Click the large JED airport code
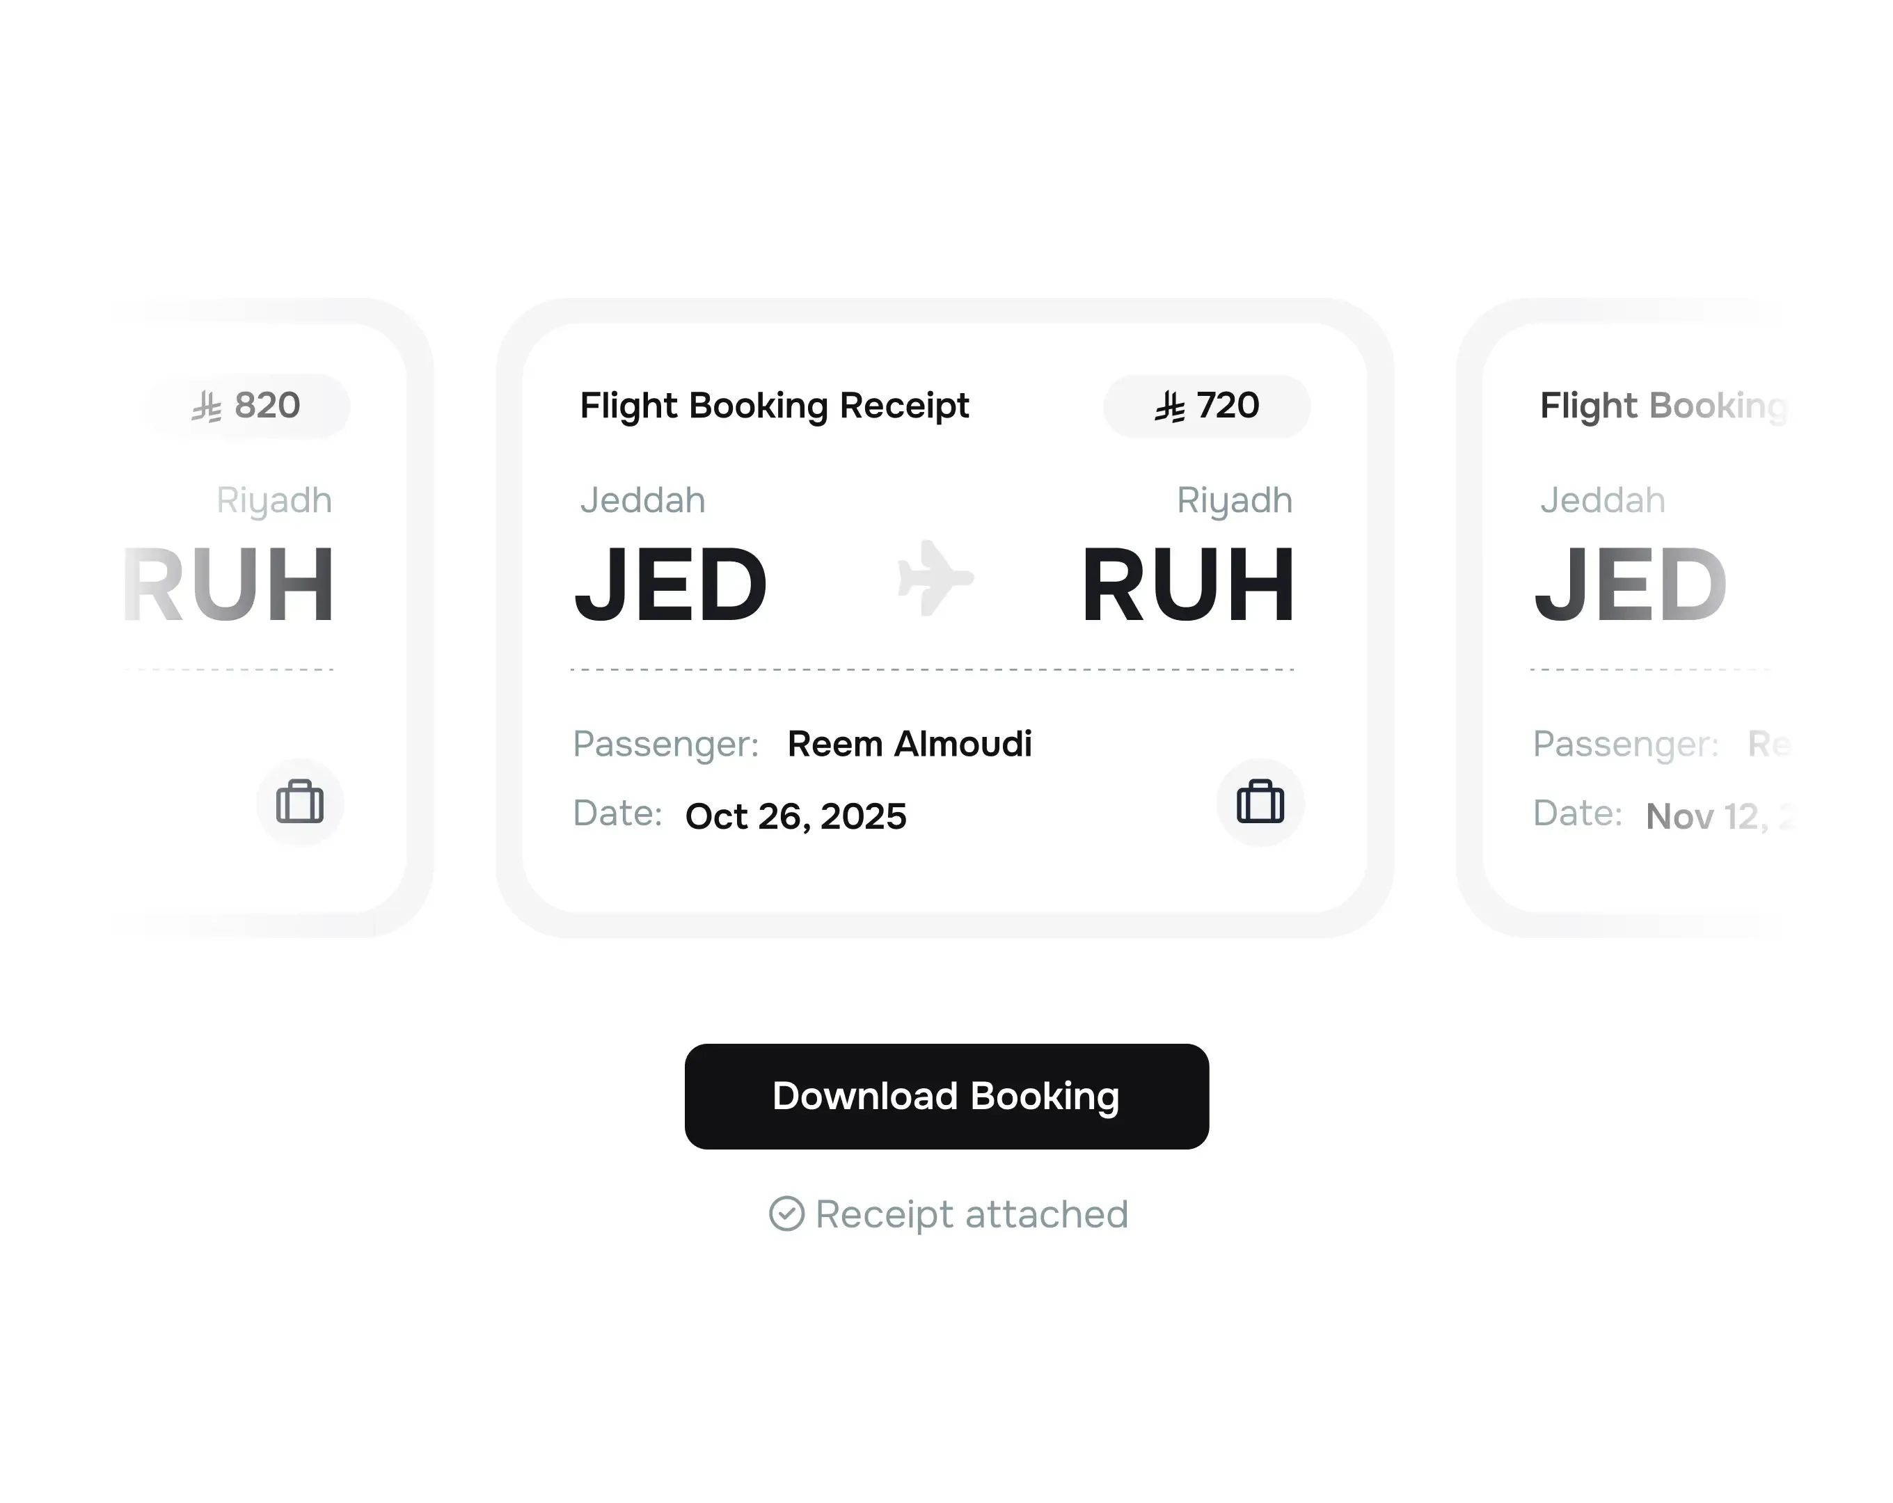Viewport: 1893px width, 1503px height. 670,581
